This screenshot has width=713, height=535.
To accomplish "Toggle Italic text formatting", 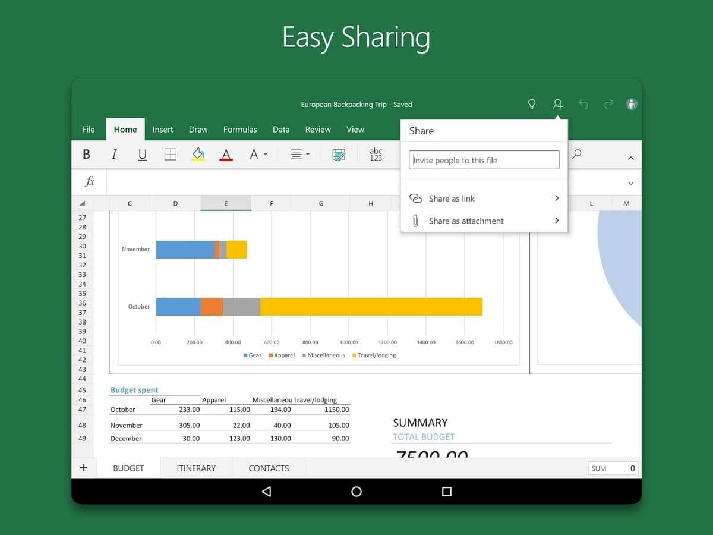I will pyautogui.click(x=114, y=155).
